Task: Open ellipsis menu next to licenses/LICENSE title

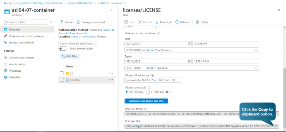Action: pyautogui.click(x=167, y=10)
